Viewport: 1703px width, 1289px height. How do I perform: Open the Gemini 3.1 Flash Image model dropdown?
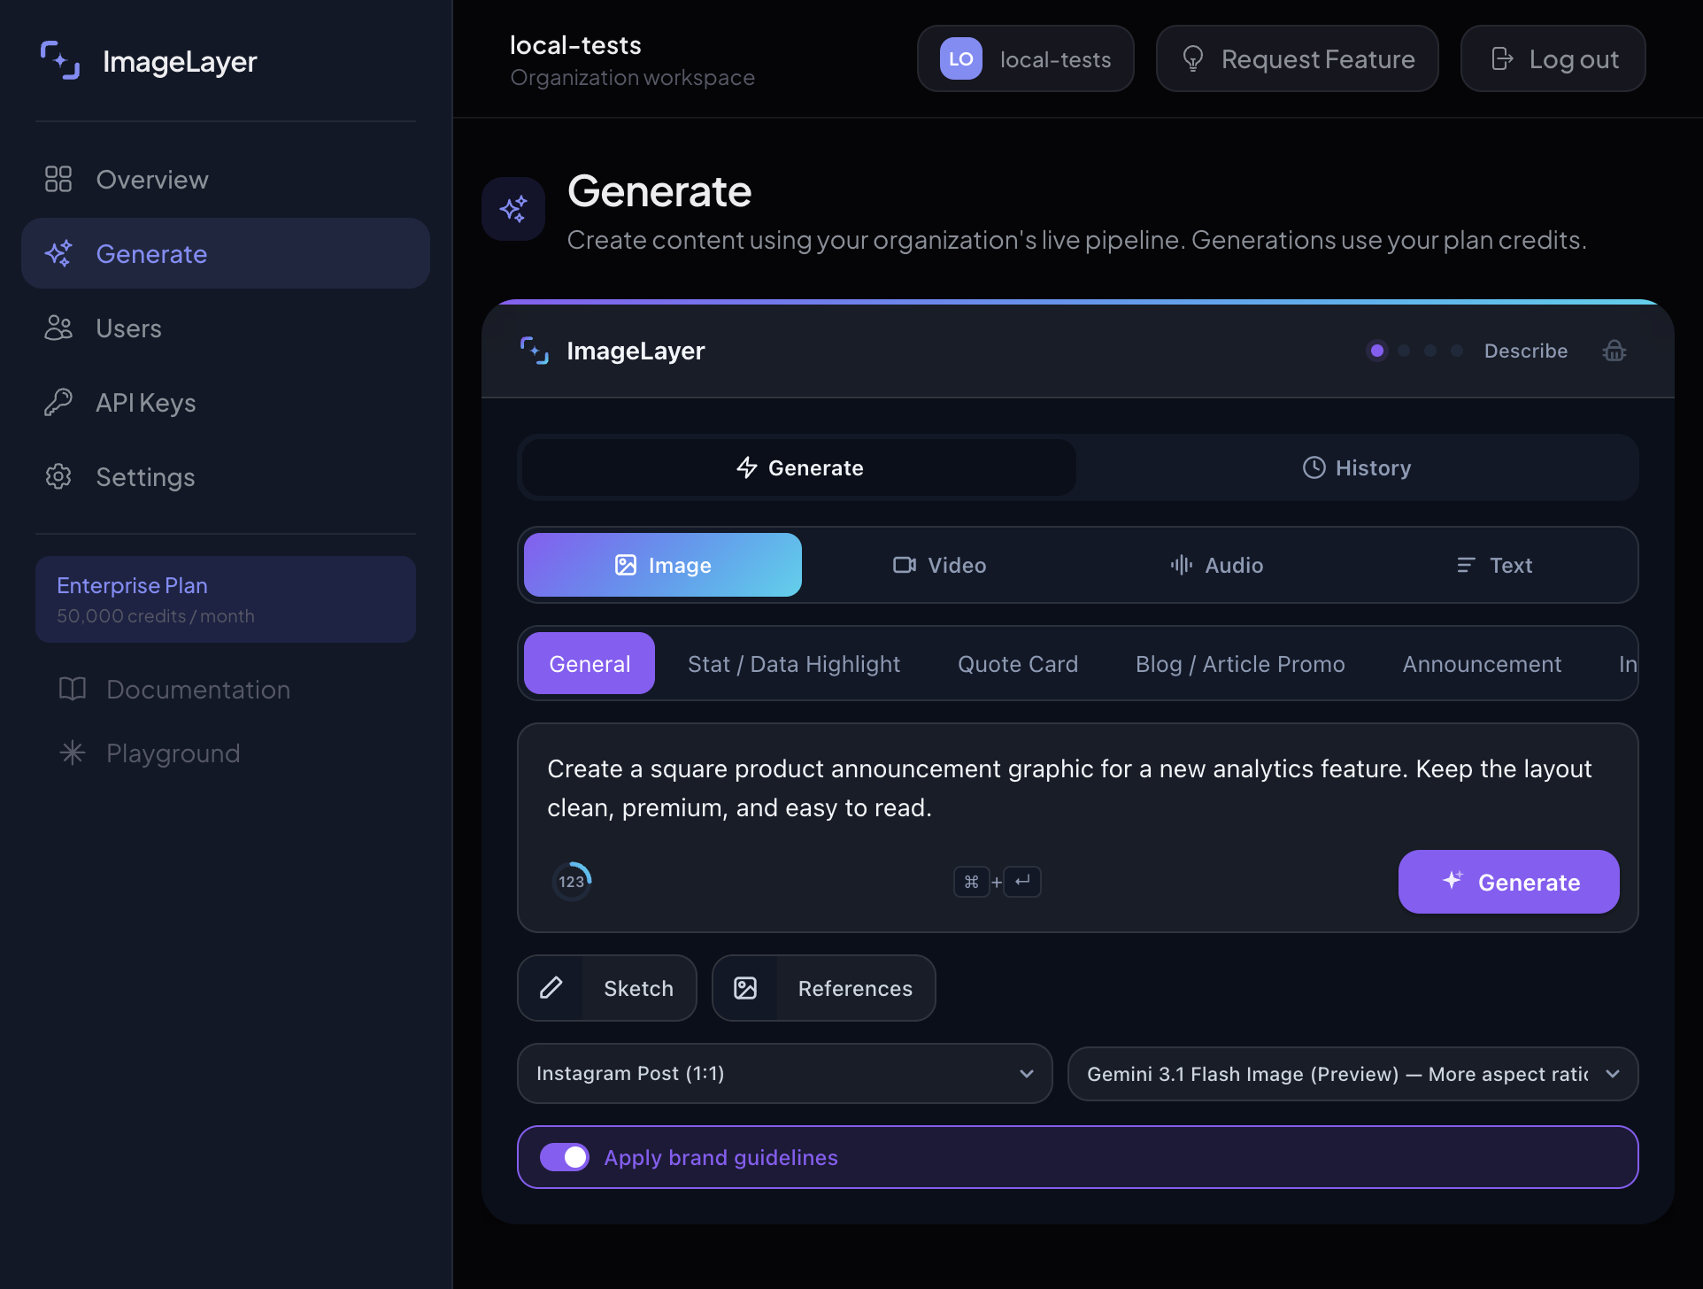point(1353,1074)
